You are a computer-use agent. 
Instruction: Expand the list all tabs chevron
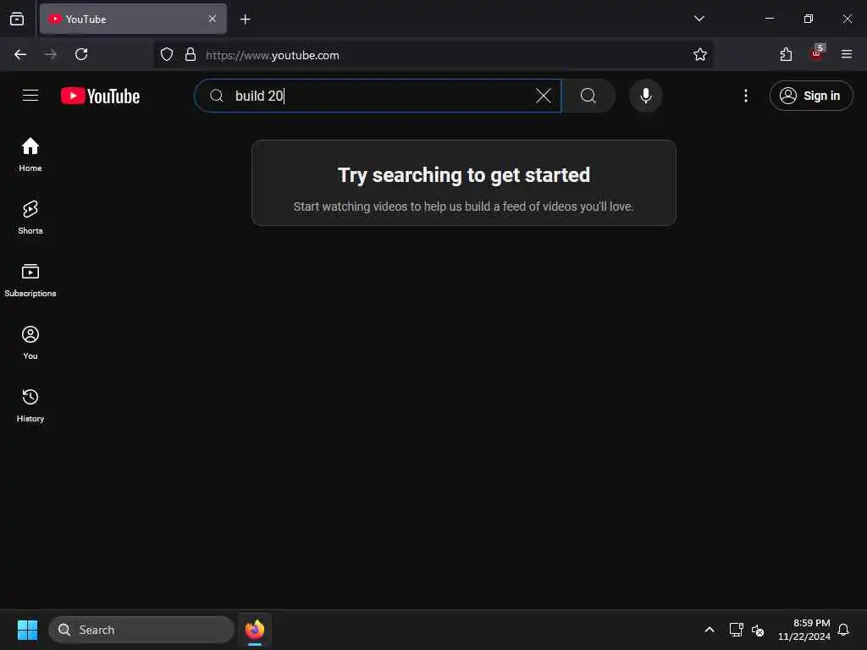pyautogui.click(x=699, y=19)
